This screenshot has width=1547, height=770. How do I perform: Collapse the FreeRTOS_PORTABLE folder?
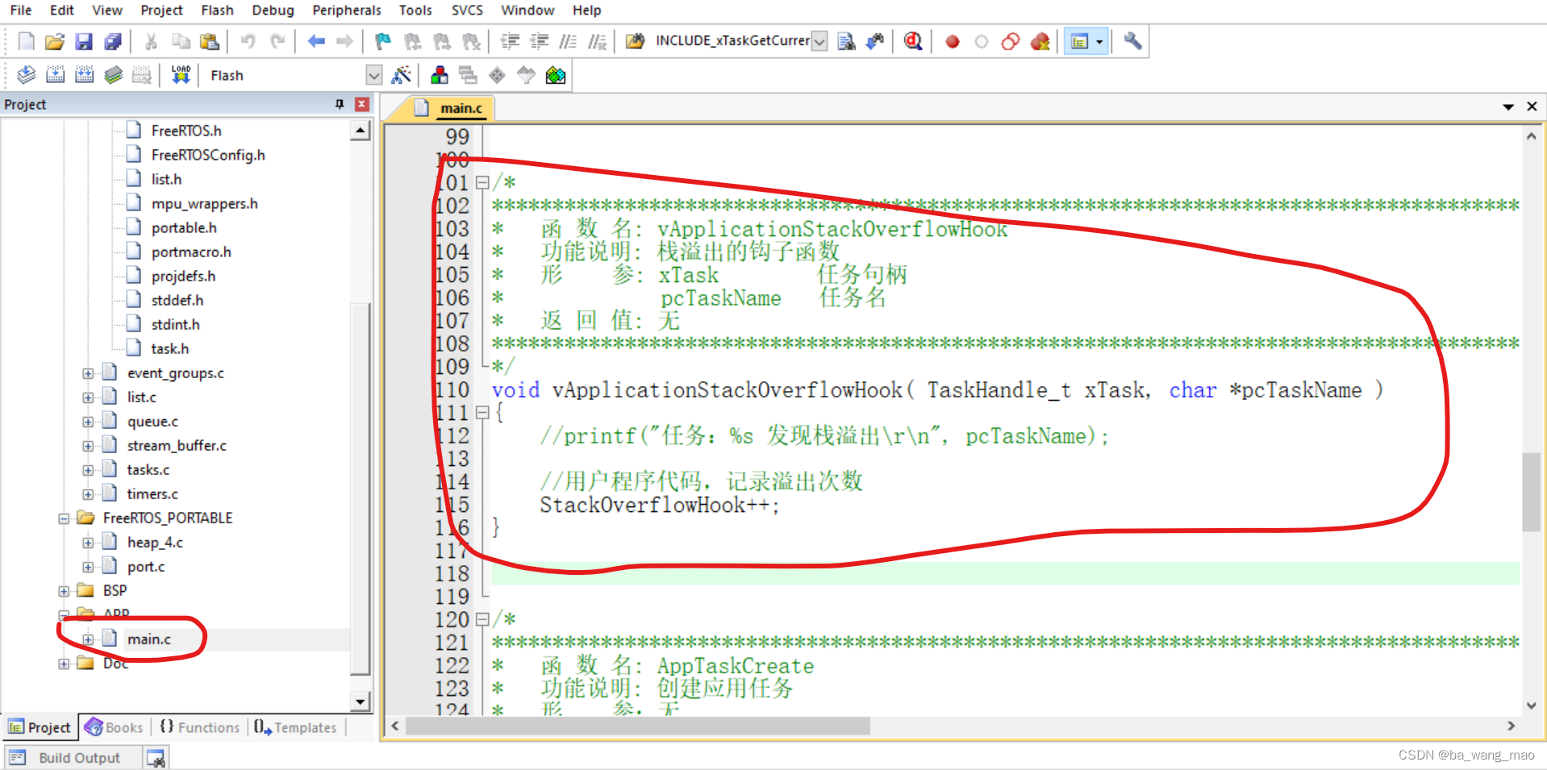click(65, 518)
